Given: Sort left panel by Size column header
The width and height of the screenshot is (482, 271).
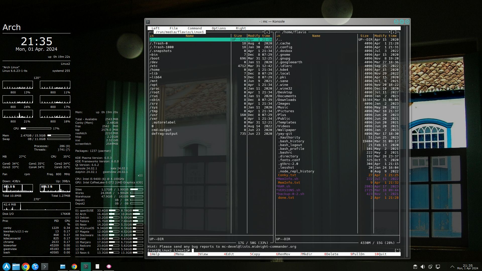Looking at the screenshot, I should click(x=238, y=36).
